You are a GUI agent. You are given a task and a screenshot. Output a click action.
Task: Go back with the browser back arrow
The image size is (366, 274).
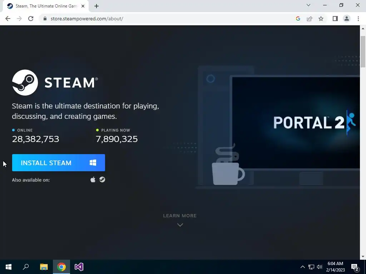click(8, 19)
